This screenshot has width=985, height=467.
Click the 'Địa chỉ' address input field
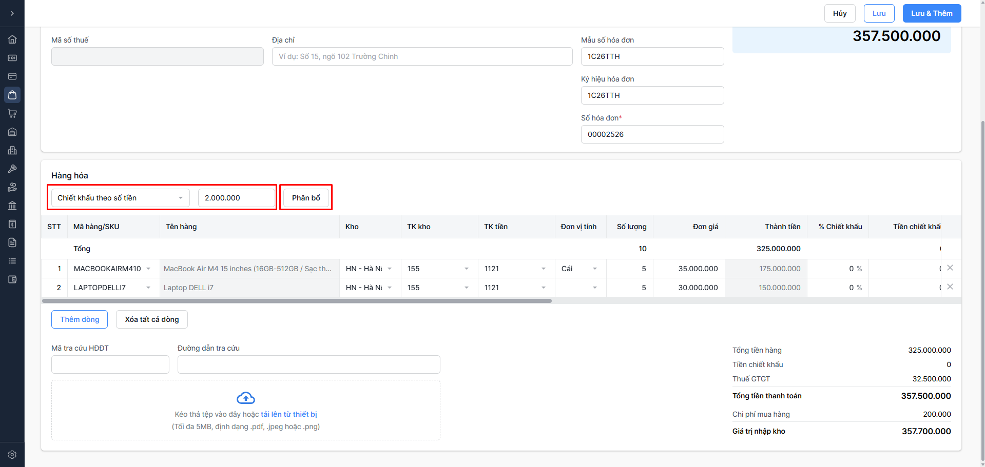click(x=422, y=56)
